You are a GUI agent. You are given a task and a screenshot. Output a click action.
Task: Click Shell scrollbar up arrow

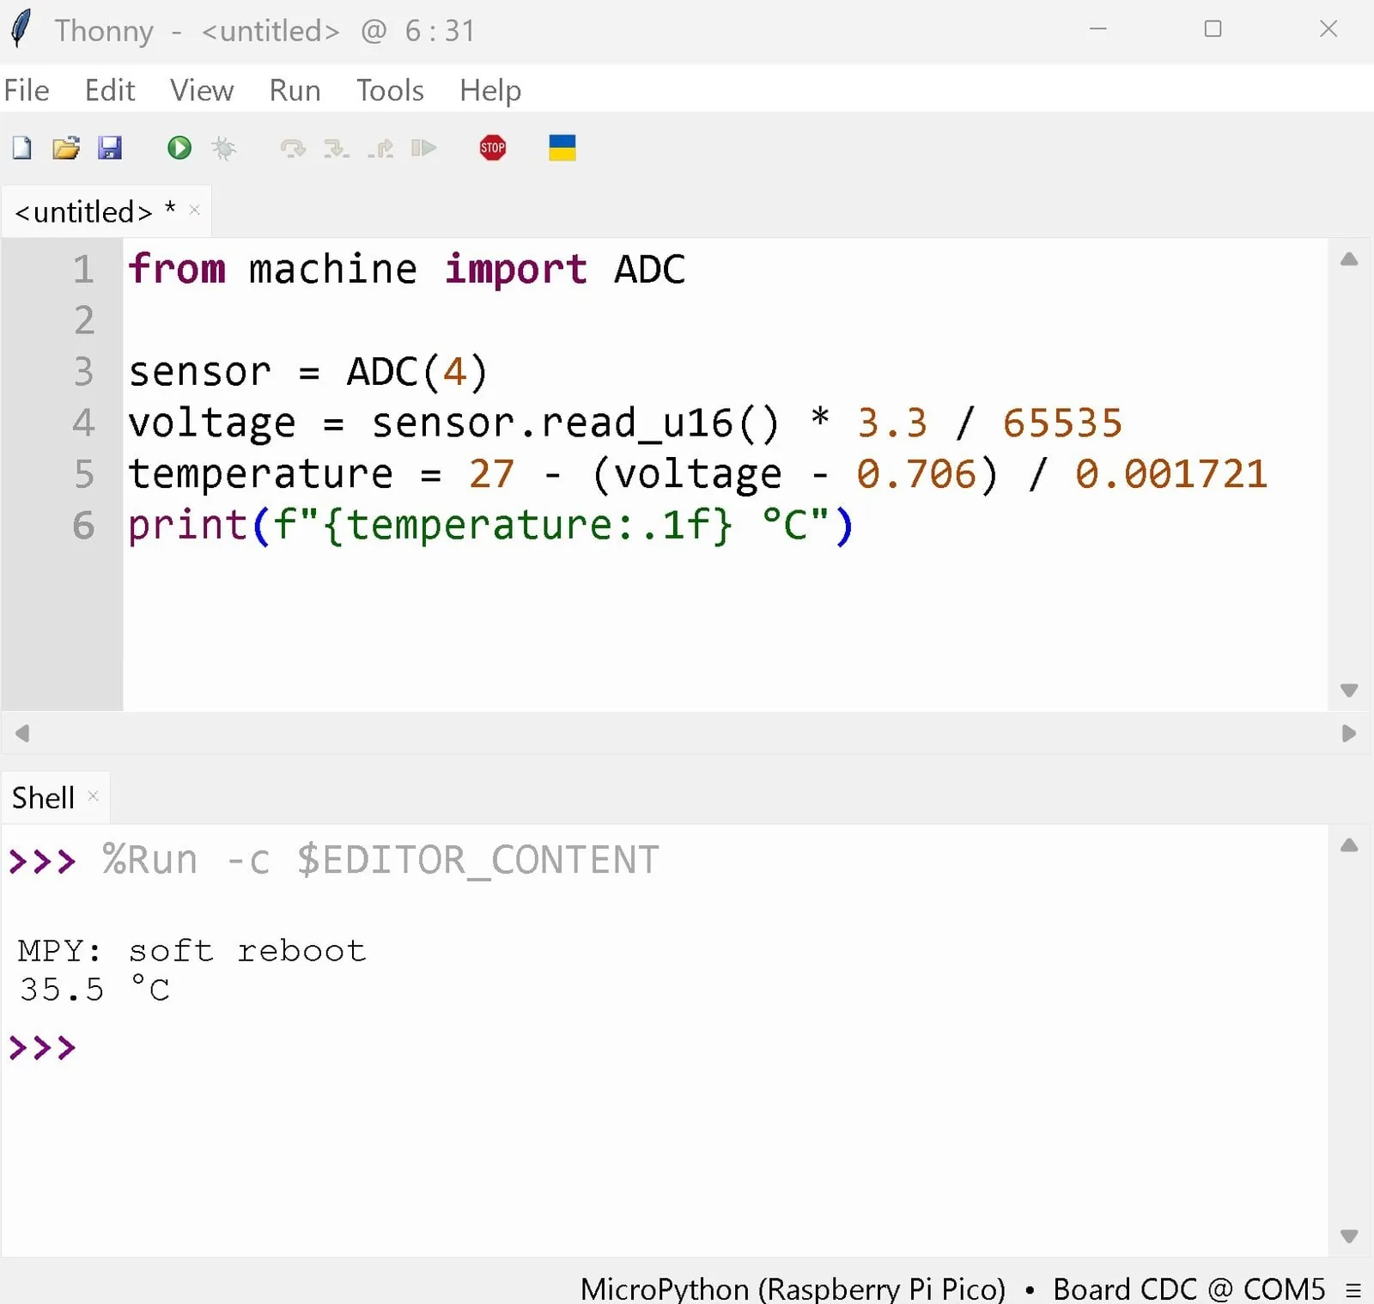pyautogui.click(x=1349, y=844)
